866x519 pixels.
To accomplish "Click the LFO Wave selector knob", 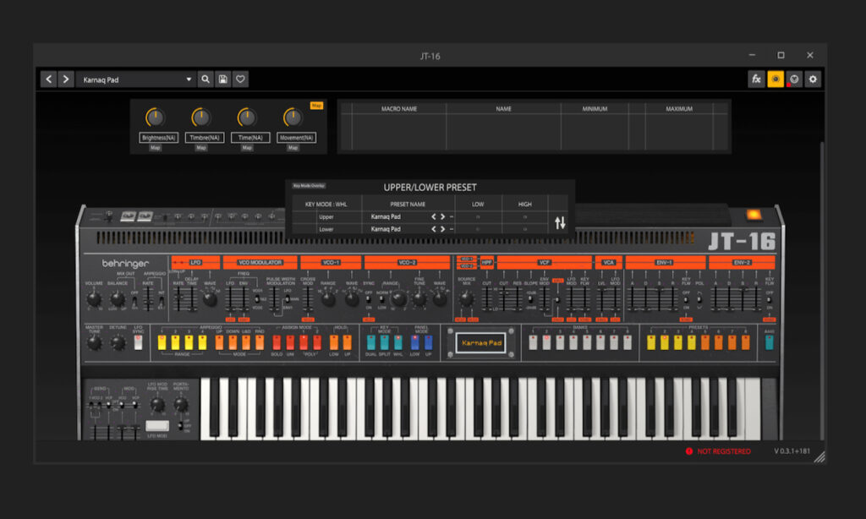I will coord(210,299).
